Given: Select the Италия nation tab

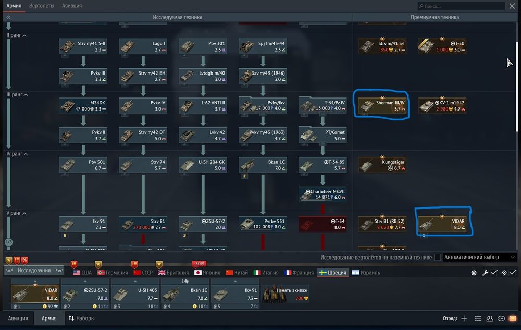Looking at the screenshot, I should (x=266, y=273).
